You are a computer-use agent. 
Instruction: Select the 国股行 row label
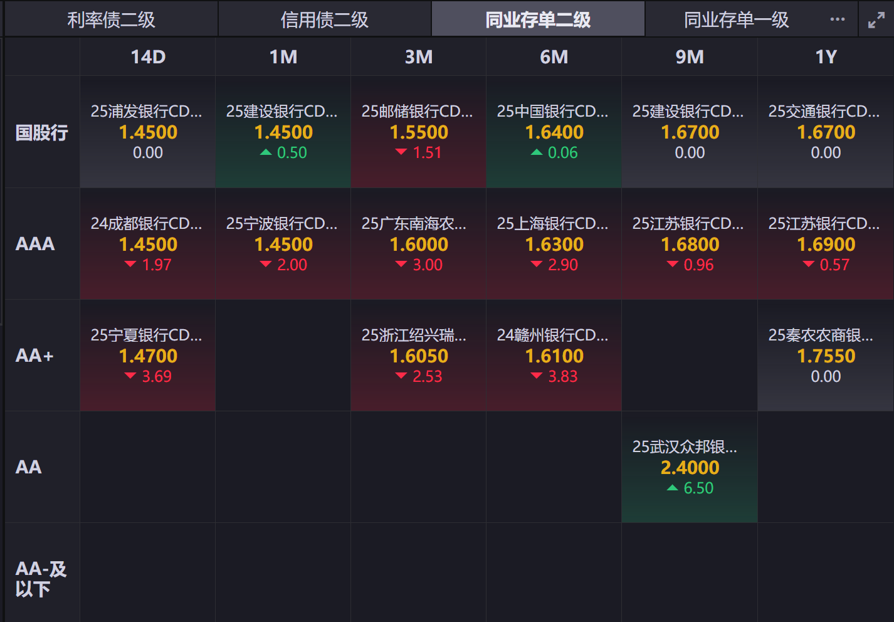pos(42,132)
